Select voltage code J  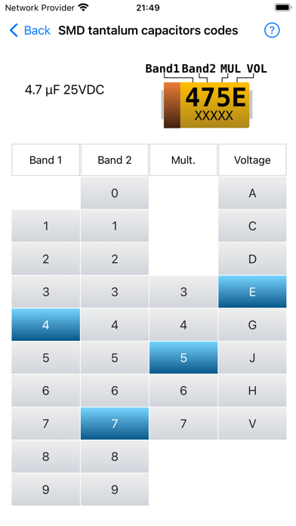click(x=252, y=358)
